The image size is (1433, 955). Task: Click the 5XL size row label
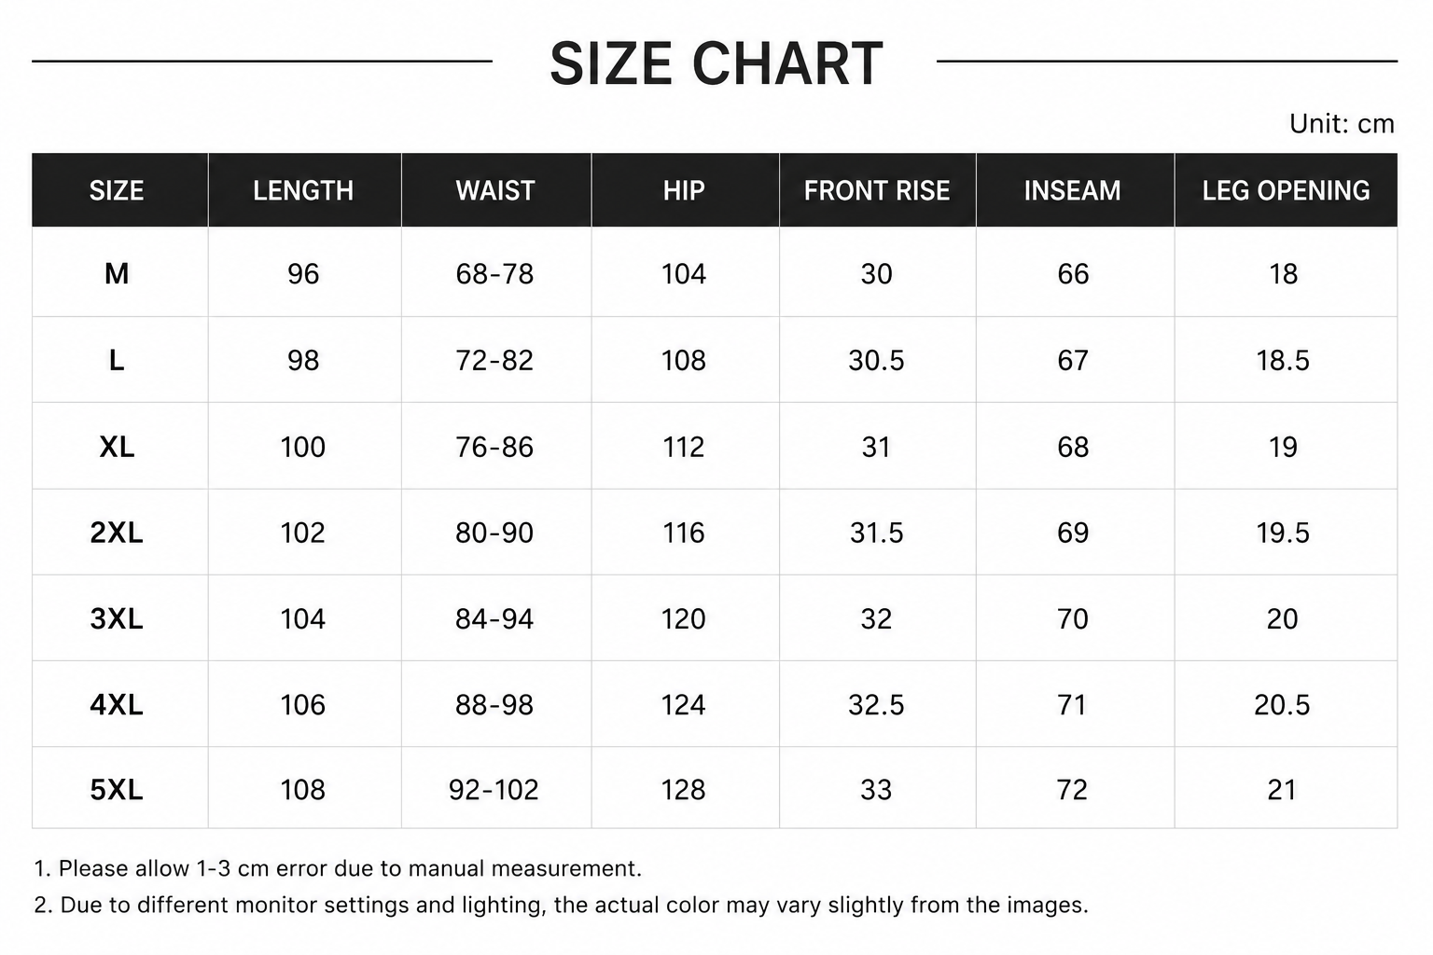(117, 790)
